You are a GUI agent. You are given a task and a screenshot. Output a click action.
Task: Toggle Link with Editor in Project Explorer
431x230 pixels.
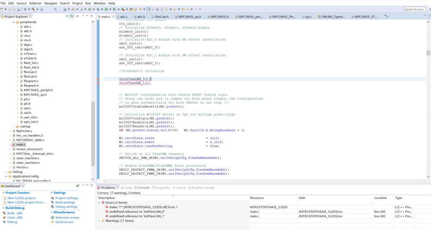click(71, 16)
